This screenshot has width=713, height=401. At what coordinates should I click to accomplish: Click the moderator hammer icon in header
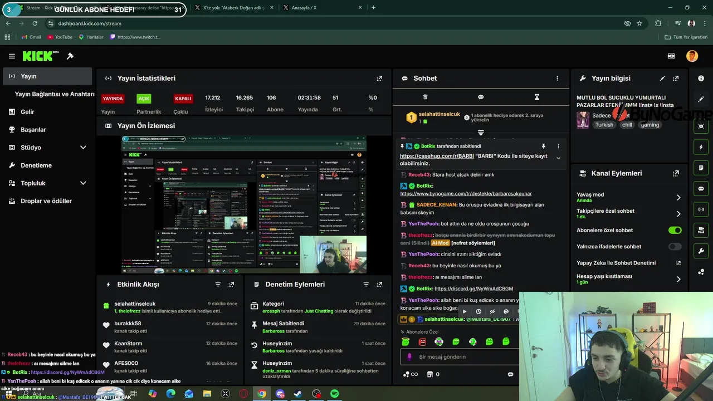pos(70,56)
